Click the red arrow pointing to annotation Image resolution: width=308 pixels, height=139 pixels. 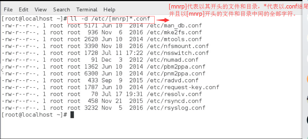(x=163, y=20)
